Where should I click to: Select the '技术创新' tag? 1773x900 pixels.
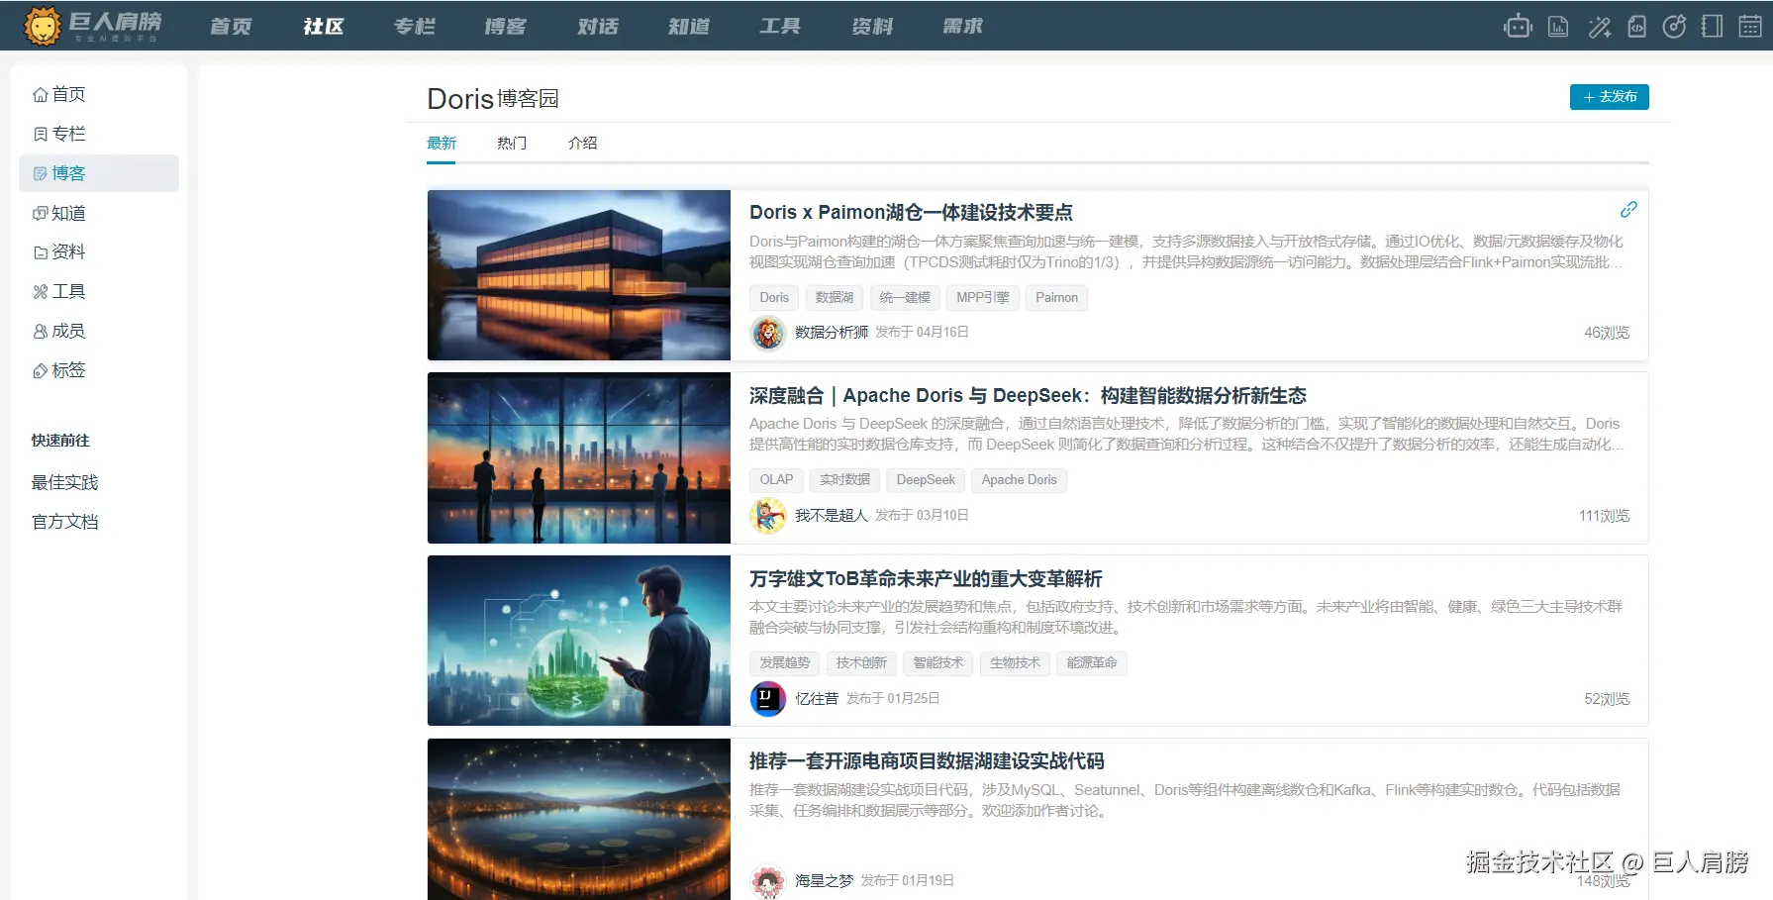coord(861,663)
